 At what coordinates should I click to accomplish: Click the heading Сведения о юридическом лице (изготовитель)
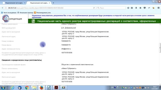point(22,60)
